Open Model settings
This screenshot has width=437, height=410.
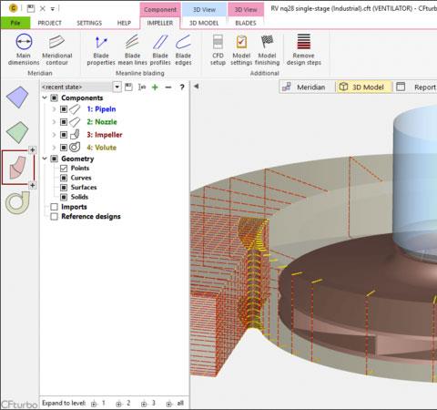241,49
